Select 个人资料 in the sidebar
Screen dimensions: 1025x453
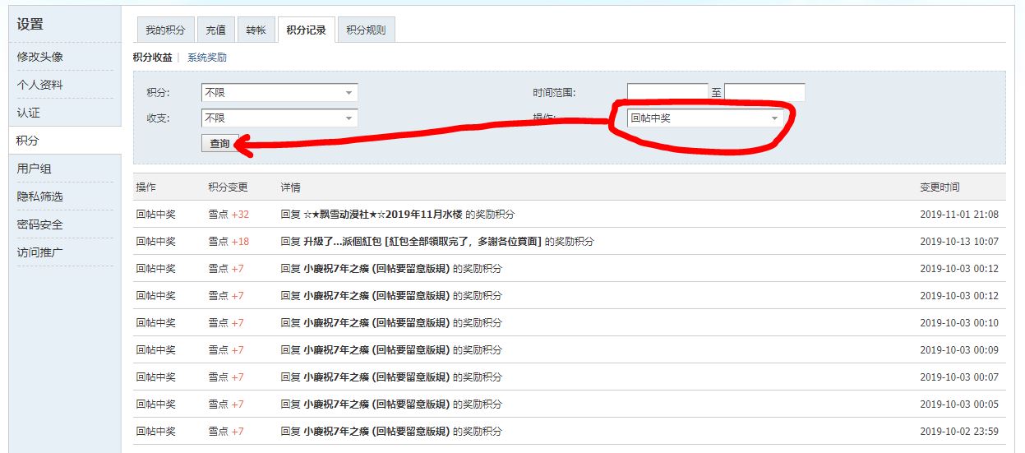point(40,85)
